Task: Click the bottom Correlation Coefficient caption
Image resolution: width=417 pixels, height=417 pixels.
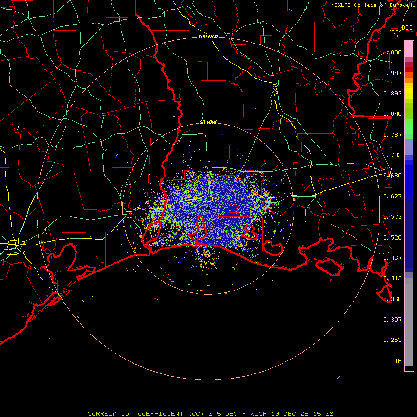Action: tap(210, 414)
